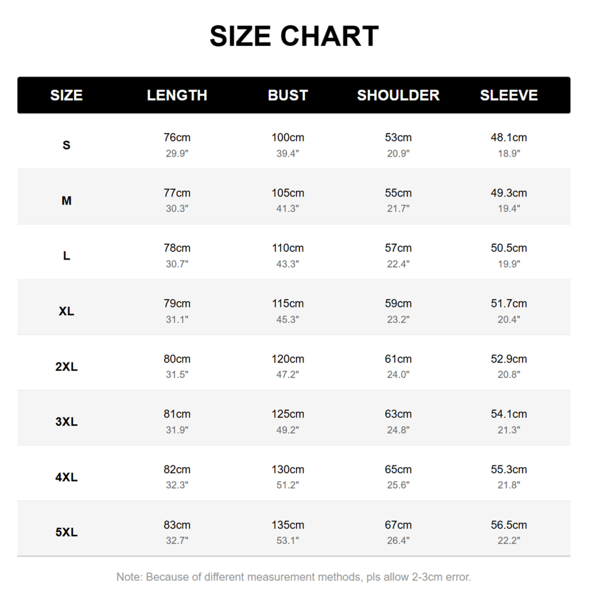Click the LENGTH column header
Image resolution: width=589 pixels, height=589 pixels.
pos(177,95)
